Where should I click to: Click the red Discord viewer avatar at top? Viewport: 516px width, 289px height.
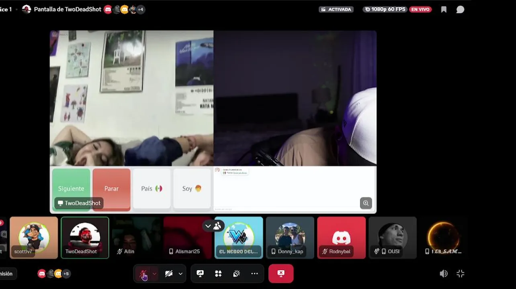(108, 9)
